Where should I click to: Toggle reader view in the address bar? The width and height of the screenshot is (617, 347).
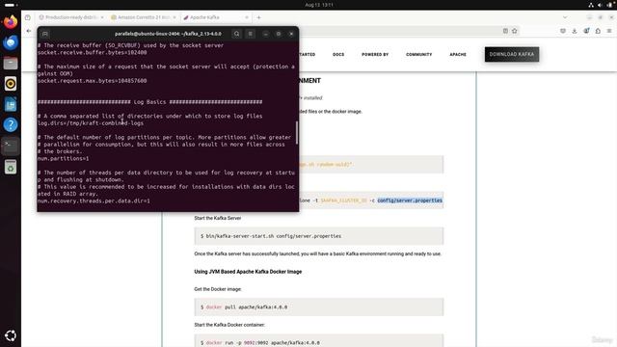click(x=505, y=31)
